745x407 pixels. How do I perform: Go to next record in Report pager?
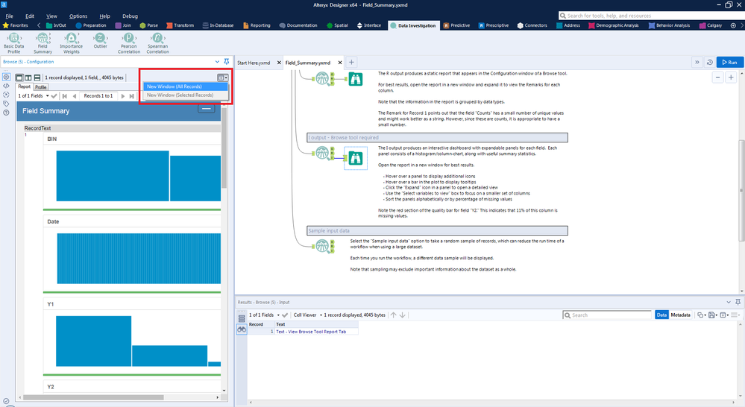[122, 96]
